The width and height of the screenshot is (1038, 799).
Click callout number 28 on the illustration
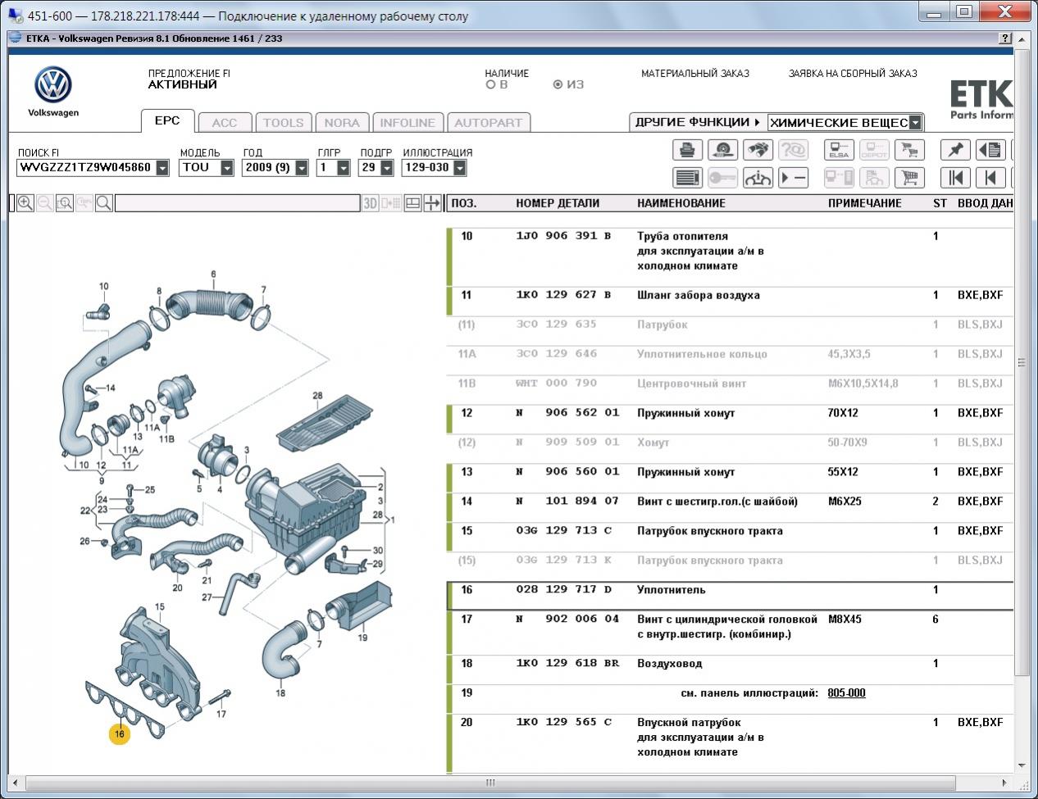(317, 397)
